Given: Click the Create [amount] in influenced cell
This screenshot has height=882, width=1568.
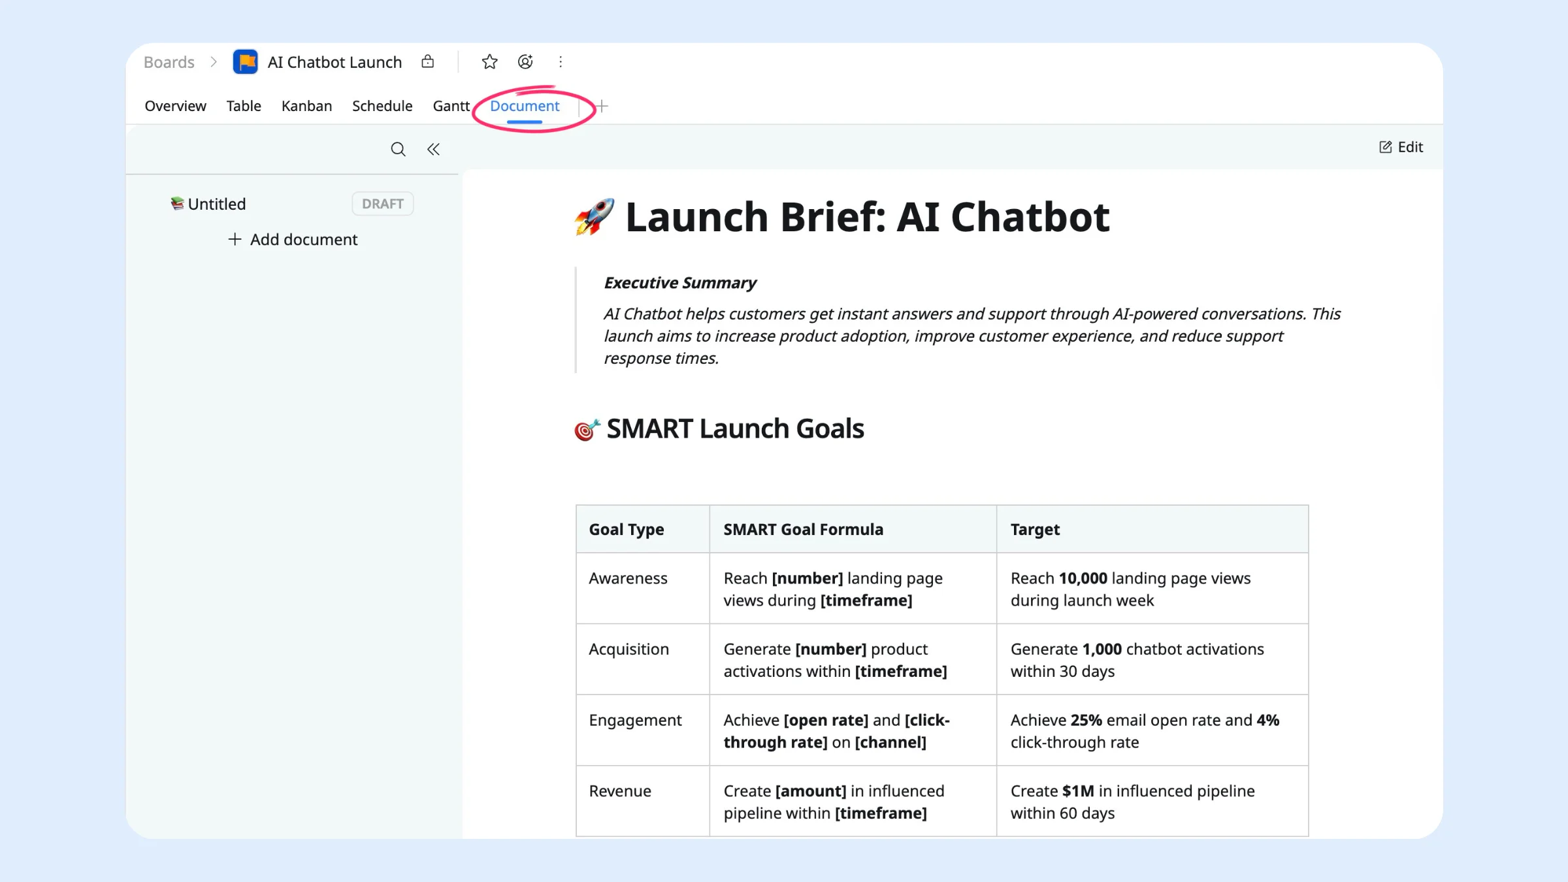Looking at the screenshot, I should tap(853, 801).
